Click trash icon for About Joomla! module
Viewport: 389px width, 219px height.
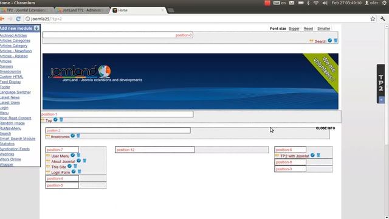84,161
